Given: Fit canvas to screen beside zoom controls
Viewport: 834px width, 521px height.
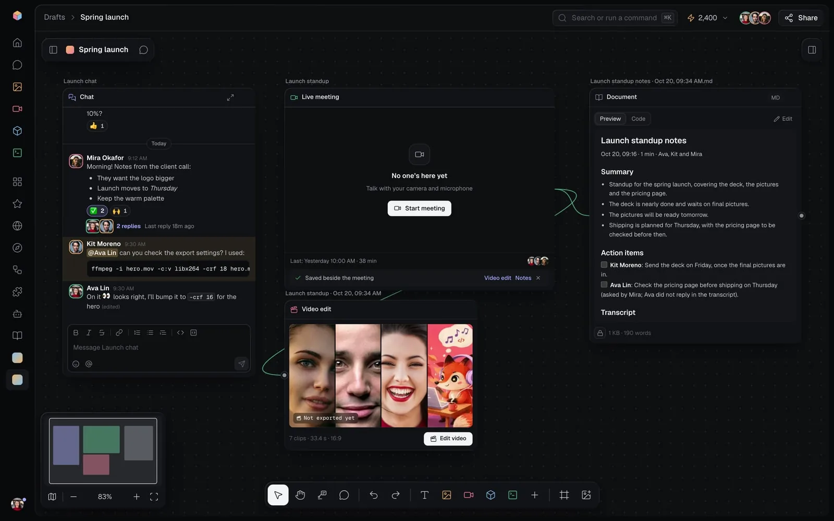Looking at the screenshot, I should (154, 497).
